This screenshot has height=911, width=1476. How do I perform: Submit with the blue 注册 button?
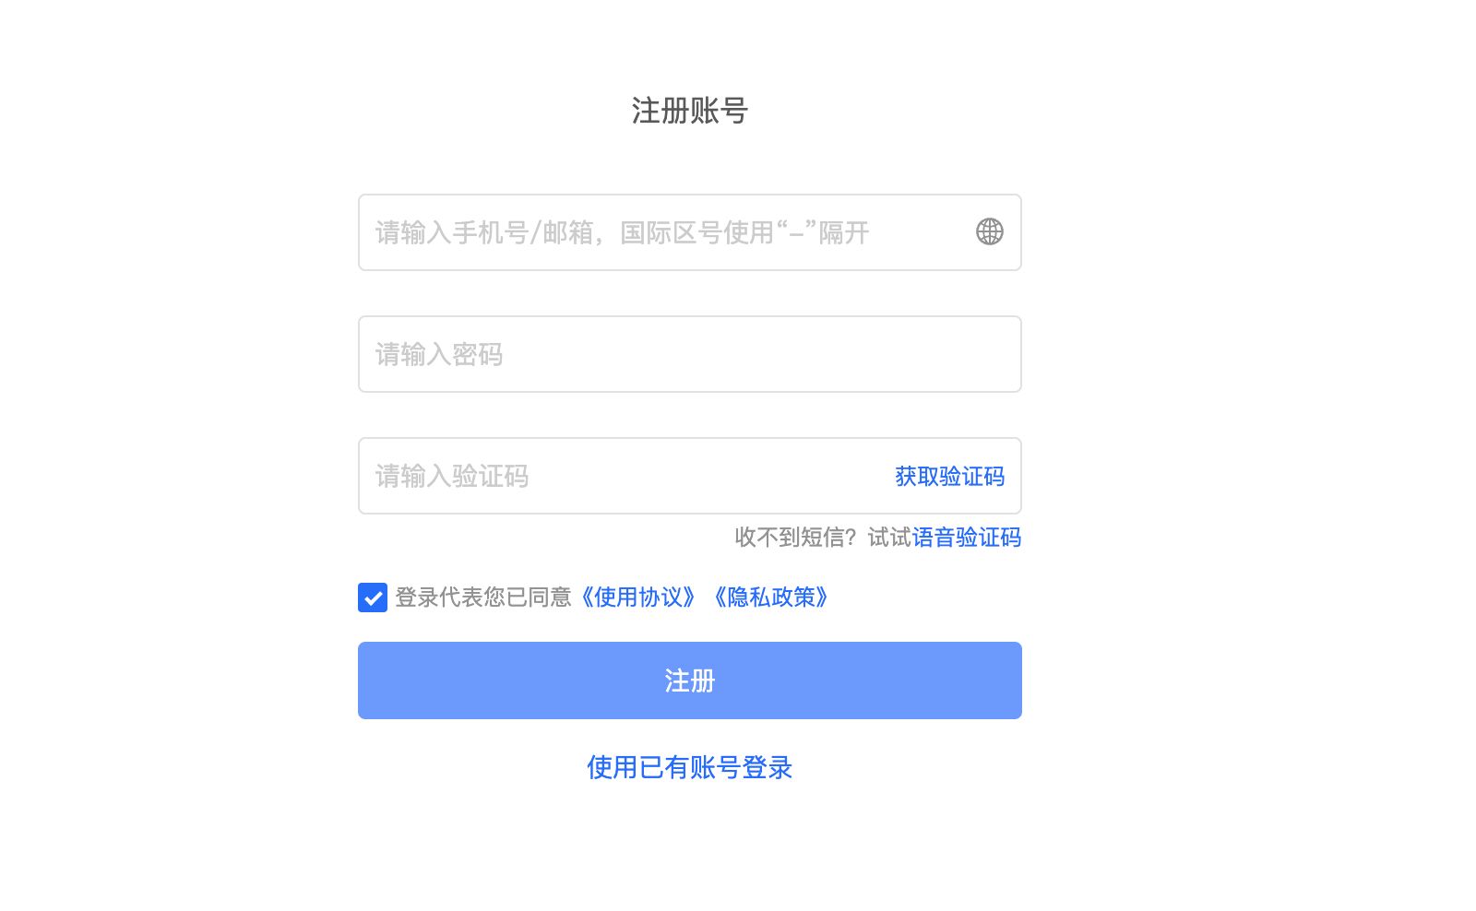[689, 680]
